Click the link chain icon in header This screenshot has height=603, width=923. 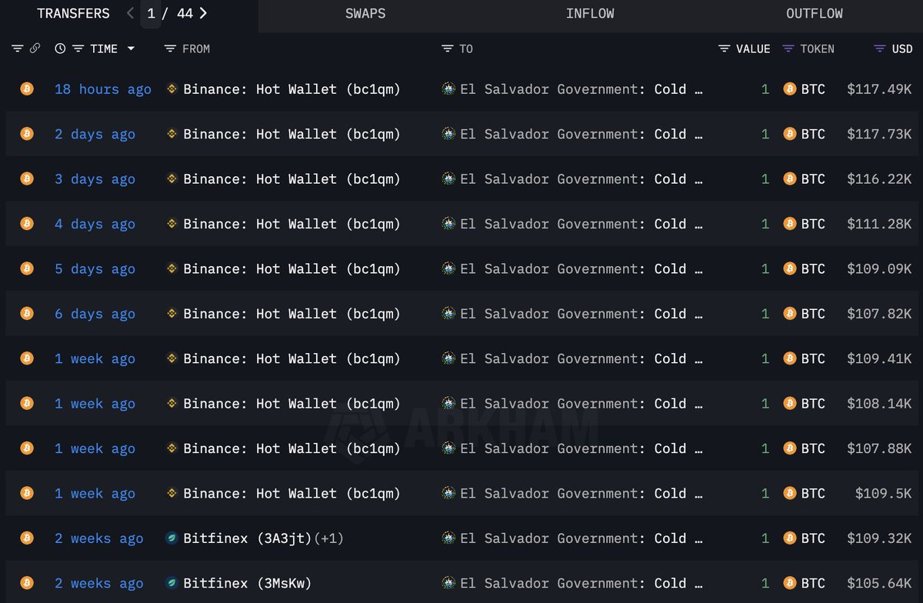point(35,48)
